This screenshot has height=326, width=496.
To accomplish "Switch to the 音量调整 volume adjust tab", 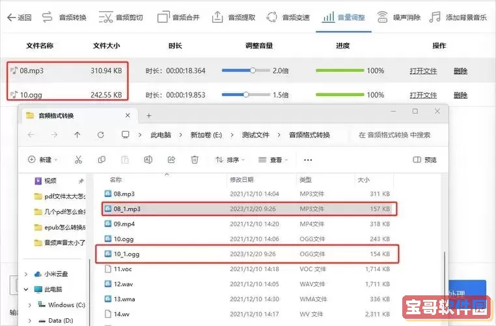I will [x=345, y=17].
